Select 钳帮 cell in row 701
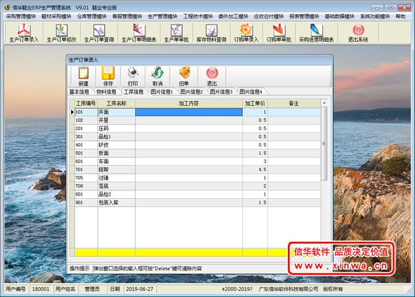The image size is (415, 297). [116, 169]
